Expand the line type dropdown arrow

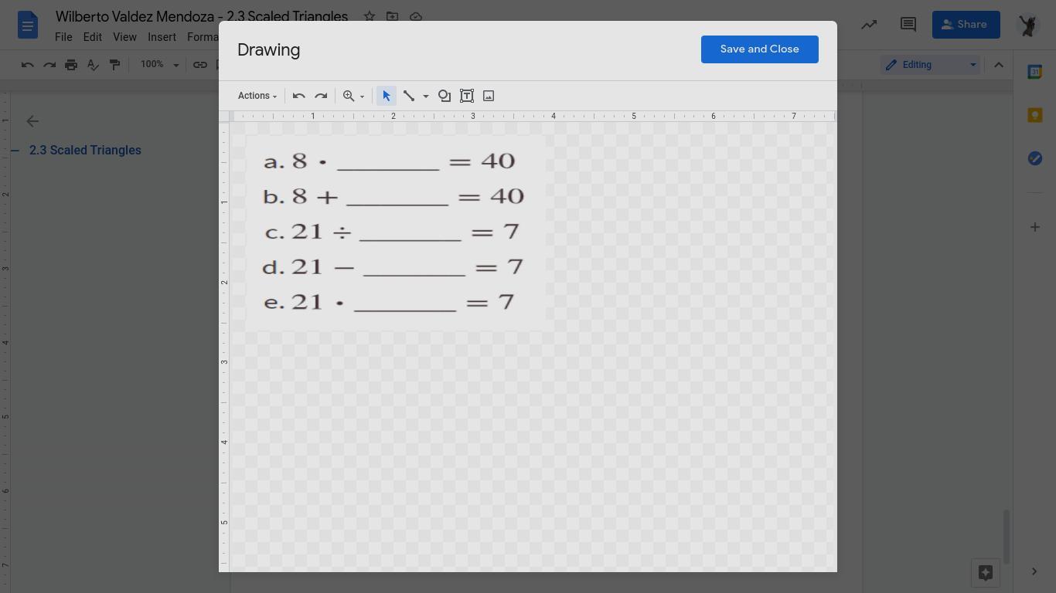pyautogui.click(x=425, y=97)
